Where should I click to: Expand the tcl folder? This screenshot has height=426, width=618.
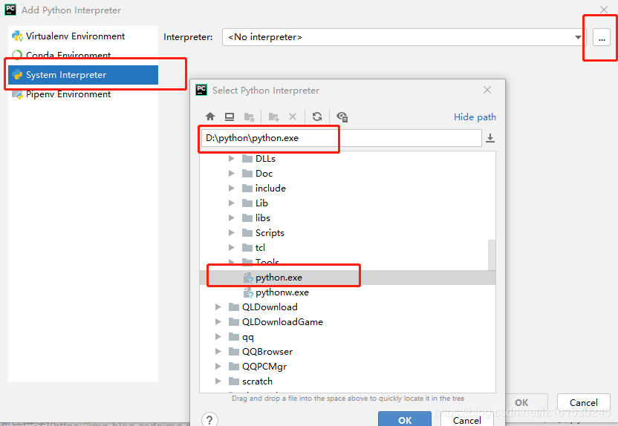coord(231,248)
